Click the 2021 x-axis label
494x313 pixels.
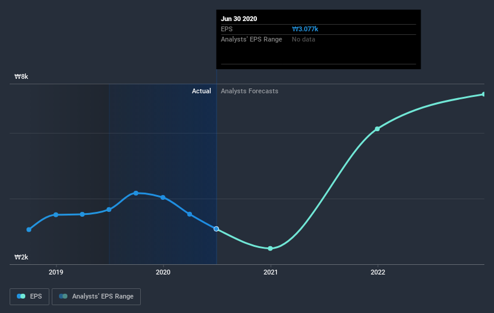coord(271,272)
